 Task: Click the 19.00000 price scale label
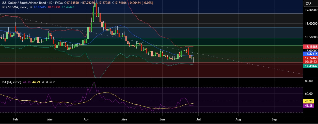(311, 24)
